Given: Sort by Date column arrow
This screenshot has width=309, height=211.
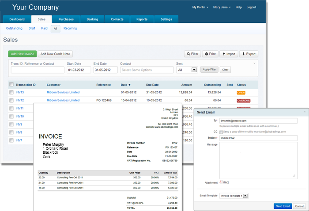Looking at the screenshot, I should 129,85.
